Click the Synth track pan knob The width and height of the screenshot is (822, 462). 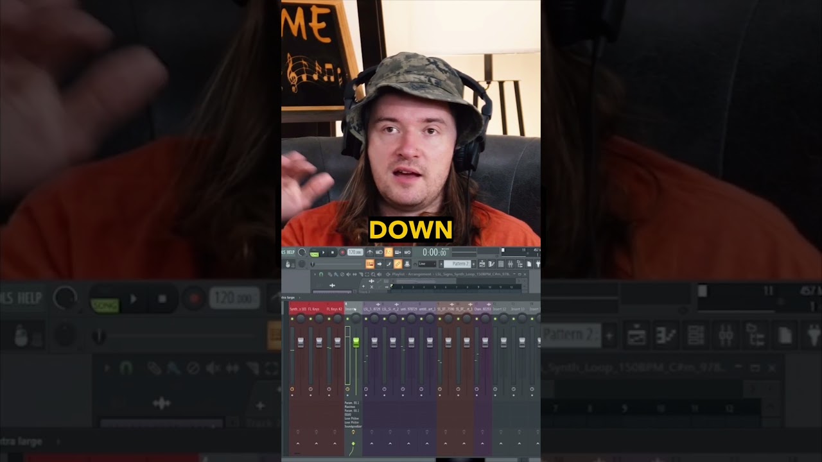point(301,319)
